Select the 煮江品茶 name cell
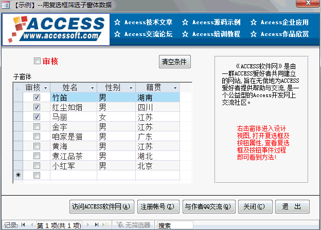This screenshot has width=321, height=230. (x=74, y=156)
